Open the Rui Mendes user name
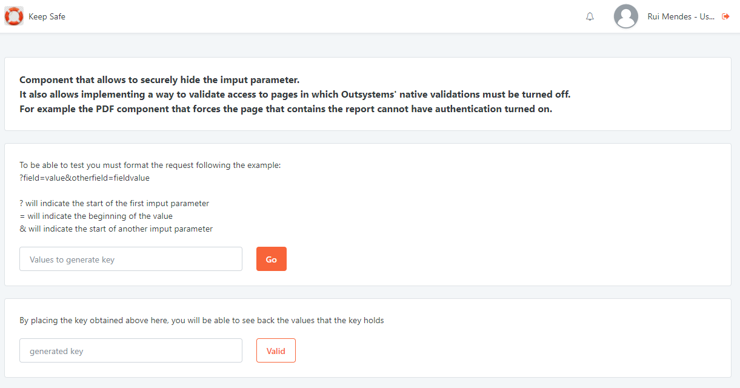 [x=681, y=17]
